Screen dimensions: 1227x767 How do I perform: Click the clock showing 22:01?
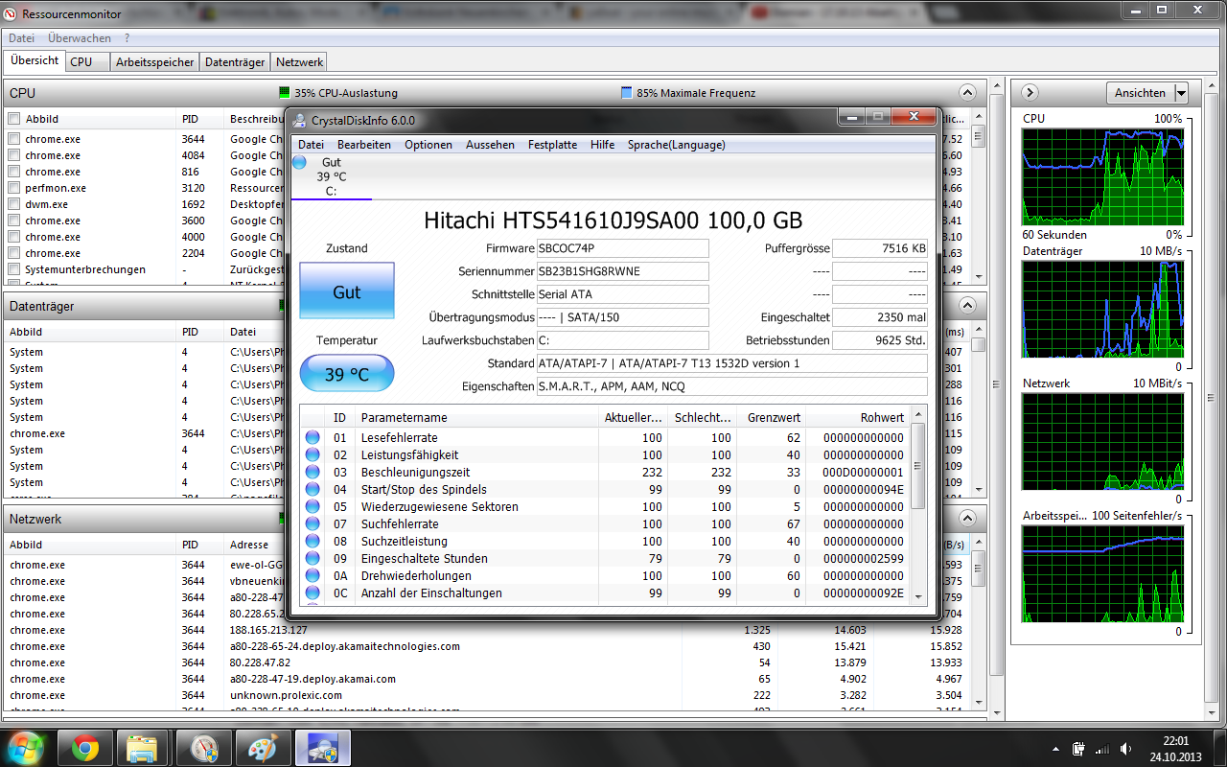(x=1175, y=741)
